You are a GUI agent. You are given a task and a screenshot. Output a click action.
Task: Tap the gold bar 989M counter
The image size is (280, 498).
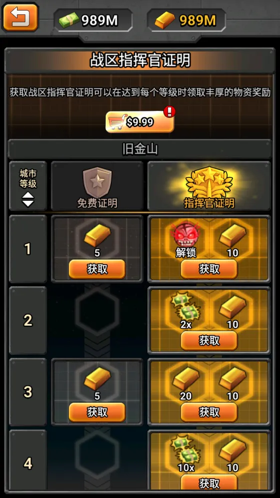coord(187,20)
